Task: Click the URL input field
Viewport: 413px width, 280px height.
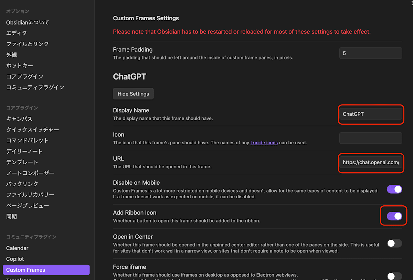Action: coord(371,162)
